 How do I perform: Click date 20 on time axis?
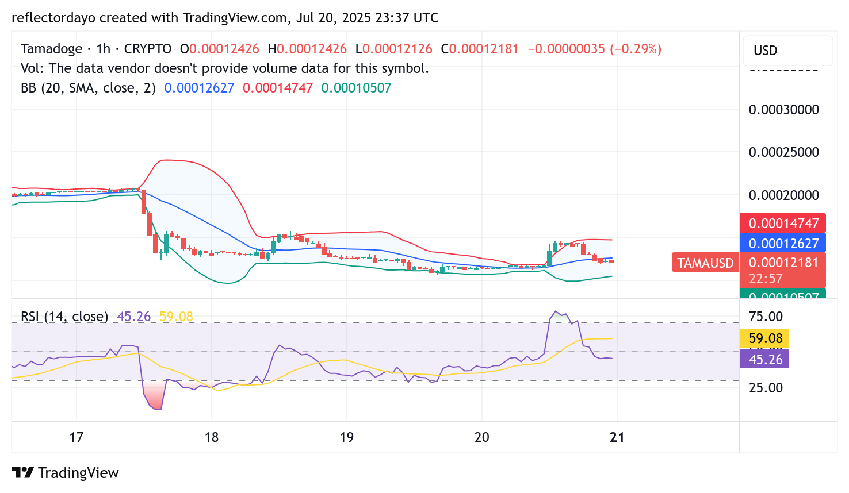tap(482, 437)
